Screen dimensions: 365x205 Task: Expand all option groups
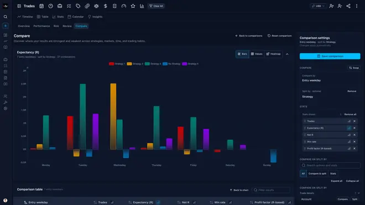[336, 181]
